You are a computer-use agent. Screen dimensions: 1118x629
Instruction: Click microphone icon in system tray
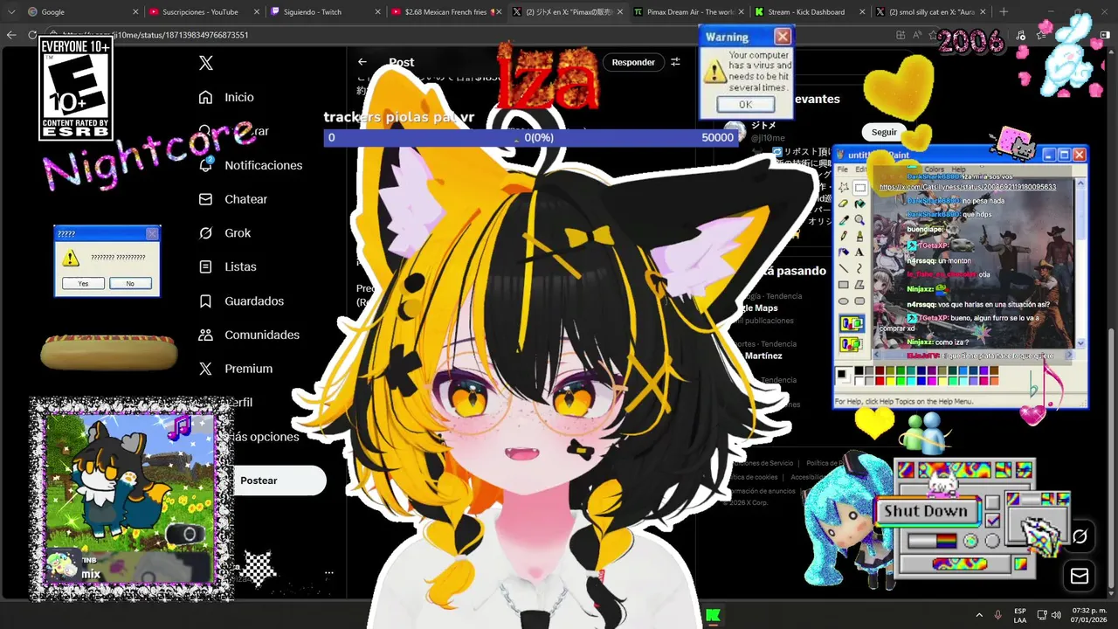997,616
